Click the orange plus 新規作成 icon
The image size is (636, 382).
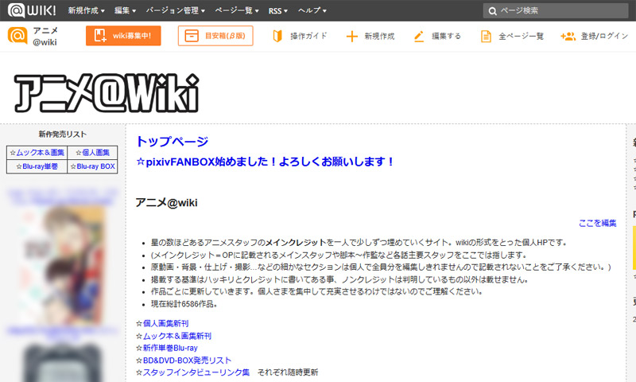[351, 36]
